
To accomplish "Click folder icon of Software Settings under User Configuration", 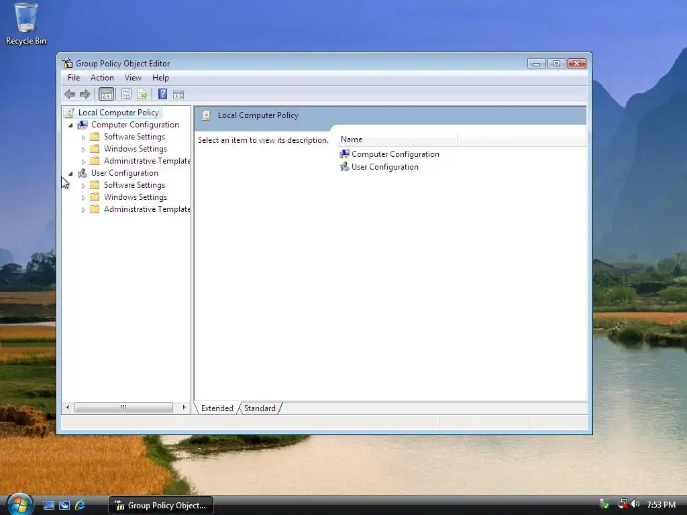I will 95,185.
